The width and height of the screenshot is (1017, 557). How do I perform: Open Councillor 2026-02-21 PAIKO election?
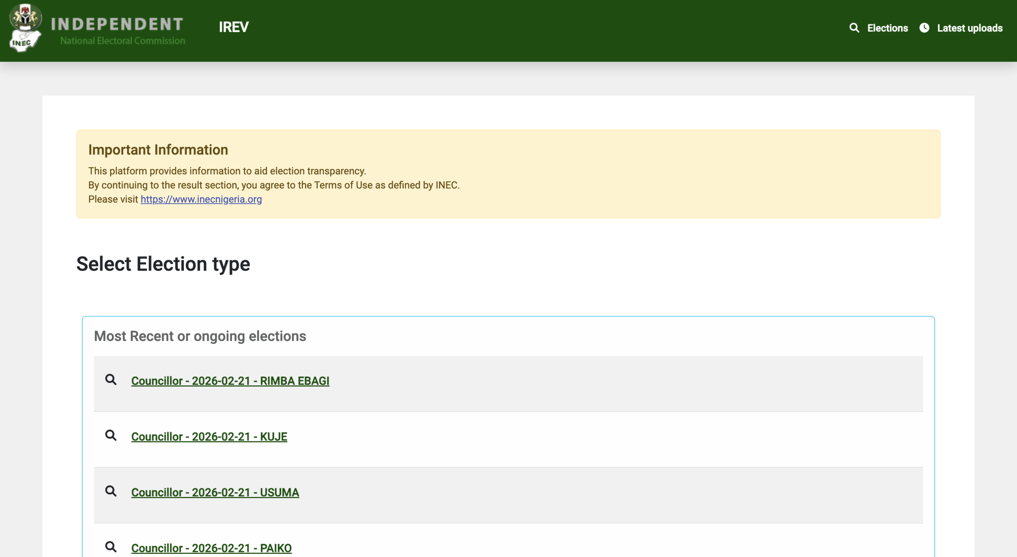(211, 548)
